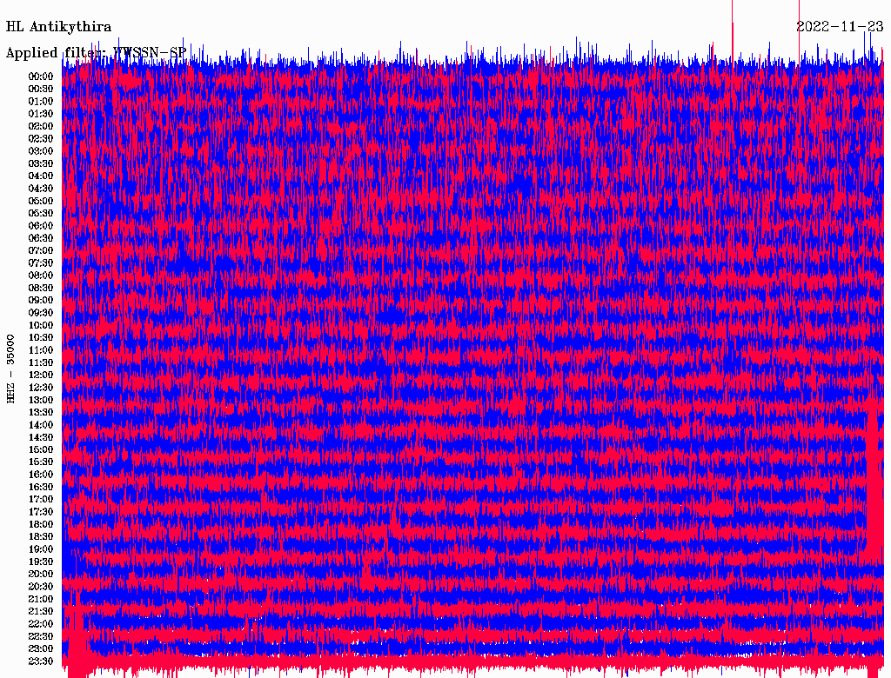Select the 18:30 time label
Screen dimensions: 891x678
click(41, 536)
